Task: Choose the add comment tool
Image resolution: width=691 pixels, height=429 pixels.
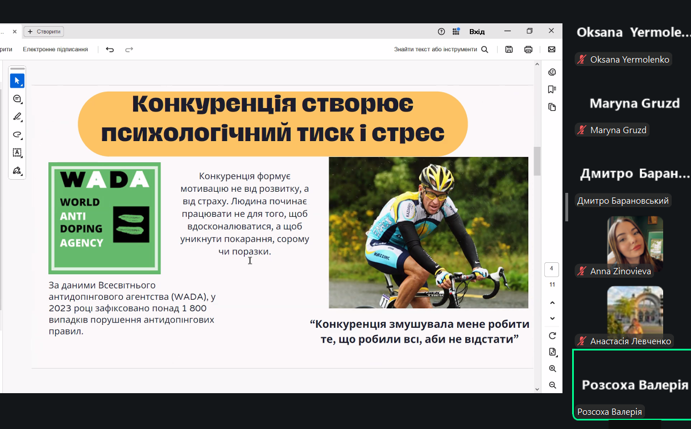Action: pos(17,99)
